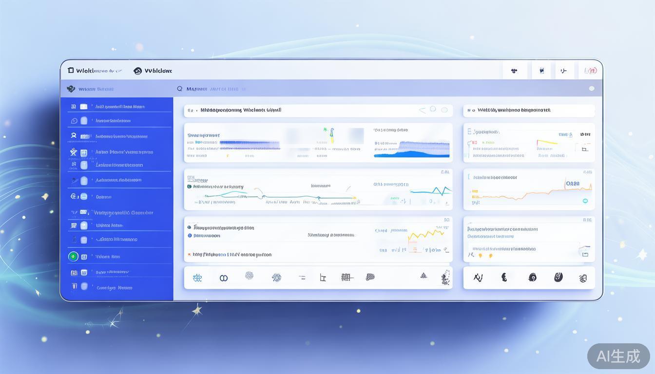This screenshot has height=374, width=655.
Task: Toggle the dark radio dot in third panel
Action: click(190, 227)
